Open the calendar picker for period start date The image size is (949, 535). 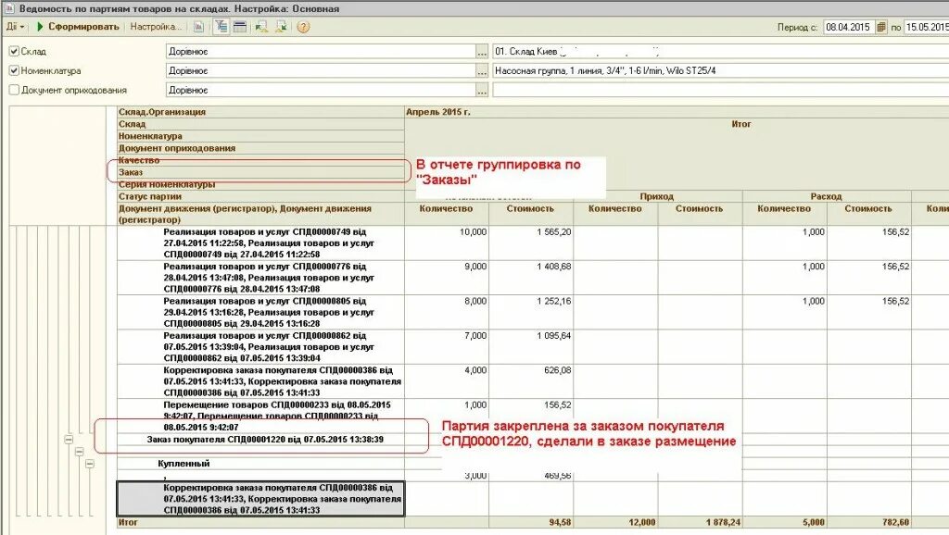881,27
